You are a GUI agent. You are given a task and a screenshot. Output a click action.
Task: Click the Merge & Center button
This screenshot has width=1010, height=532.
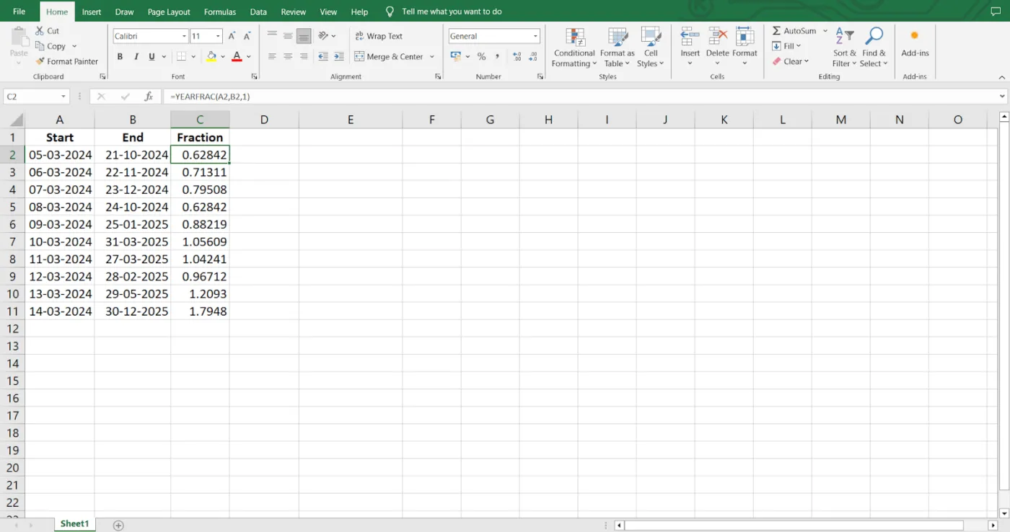tap(388, 56)
